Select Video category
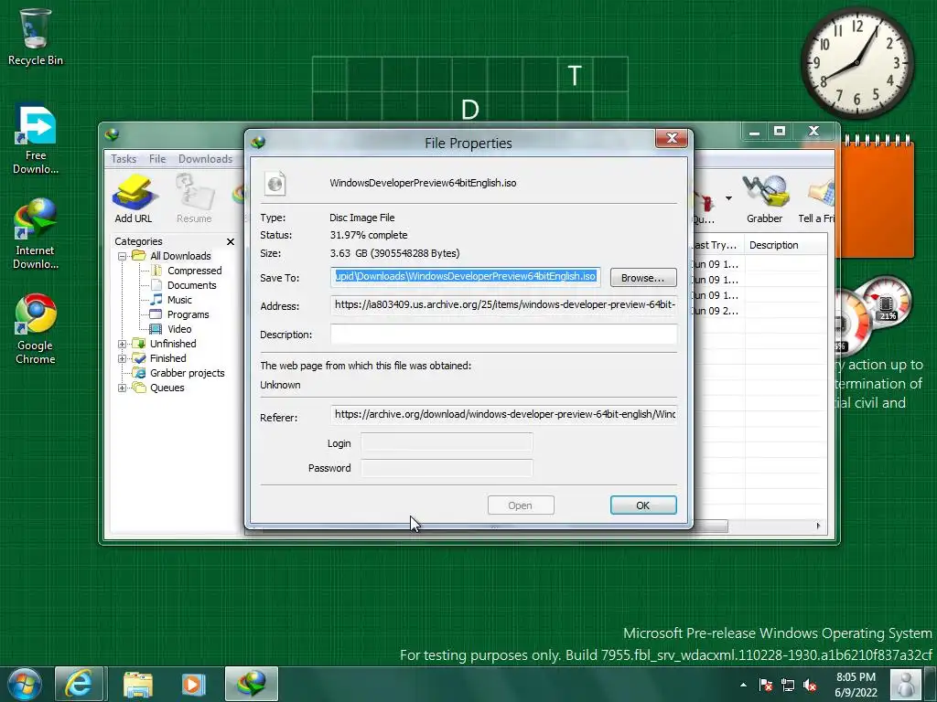Screen dimensions: 937x702 [179, 329]
